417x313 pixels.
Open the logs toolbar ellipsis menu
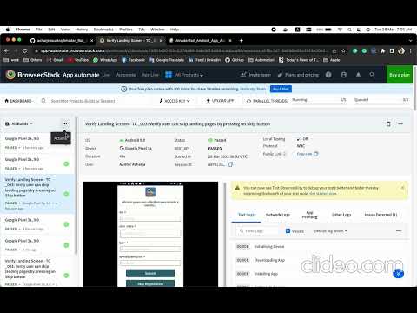(399, 231)
